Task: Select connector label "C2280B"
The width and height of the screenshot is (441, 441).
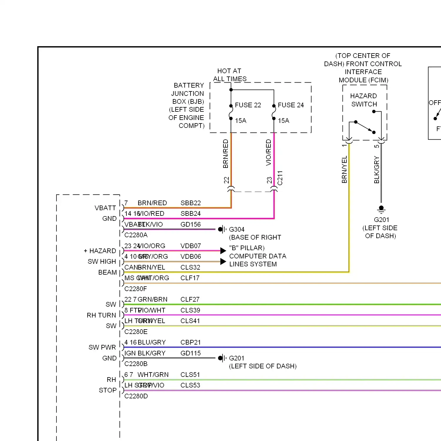Action: pyautogui.click(x=136, y=364)
